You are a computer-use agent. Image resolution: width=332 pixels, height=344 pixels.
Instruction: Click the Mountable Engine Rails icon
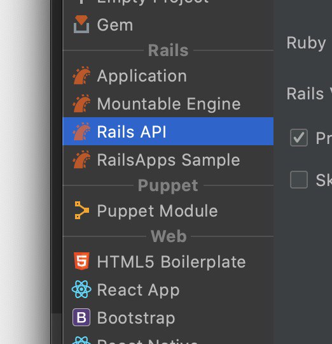(81, 104)
